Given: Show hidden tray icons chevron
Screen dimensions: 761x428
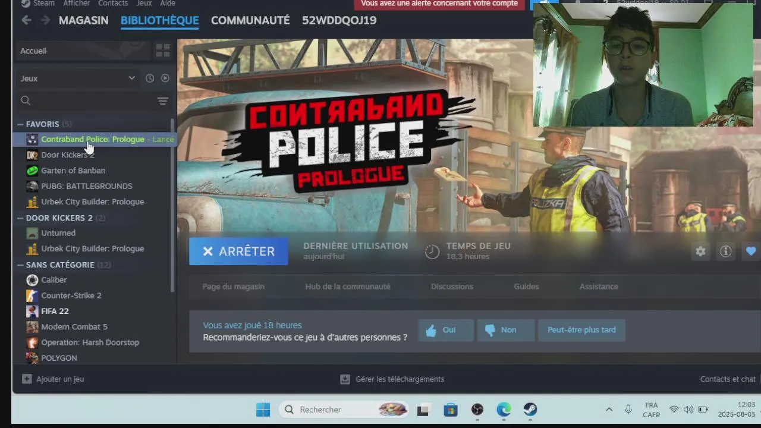Looking at the screenshot, I should [x=609, y=410].
